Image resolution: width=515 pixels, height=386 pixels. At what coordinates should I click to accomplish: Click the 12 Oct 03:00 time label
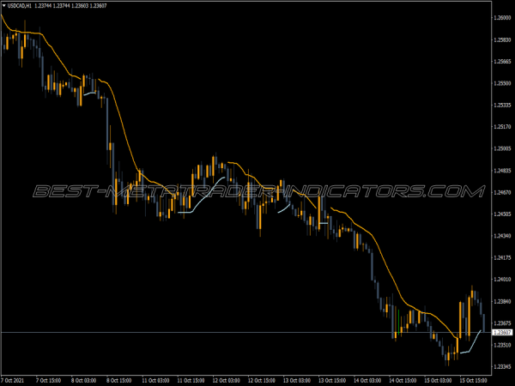[x=227, y=380]
